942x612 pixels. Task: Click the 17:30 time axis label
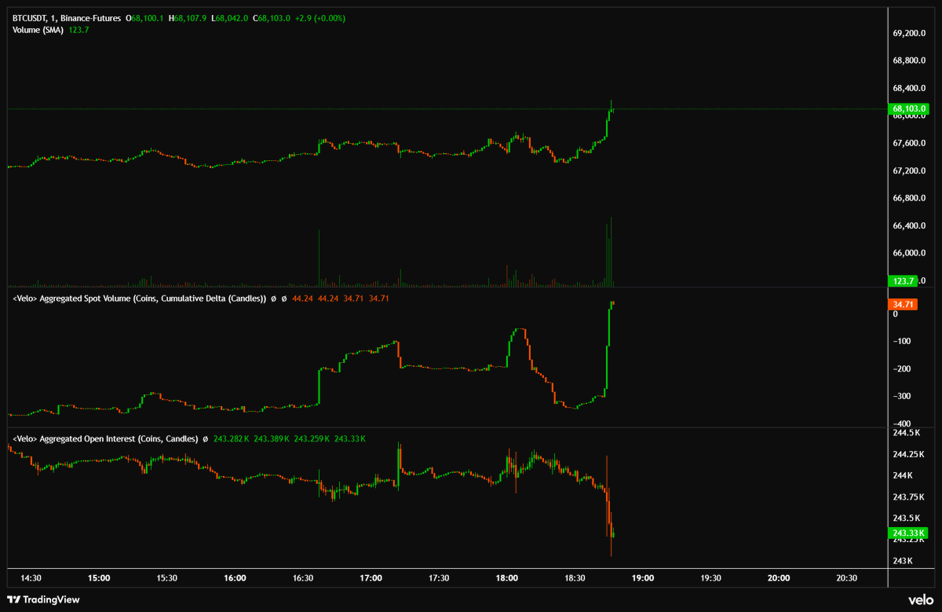pos(439,578)
